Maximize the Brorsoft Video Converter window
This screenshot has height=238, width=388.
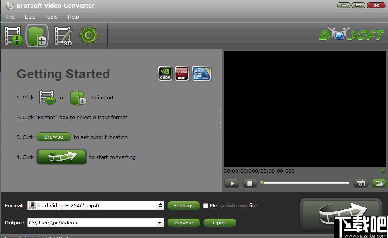click(x=358, y=5)
